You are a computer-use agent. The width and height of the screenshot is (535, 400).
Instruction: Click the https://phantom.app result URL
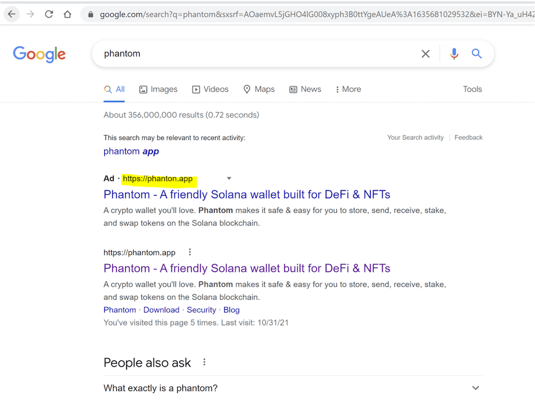point(140,253)
